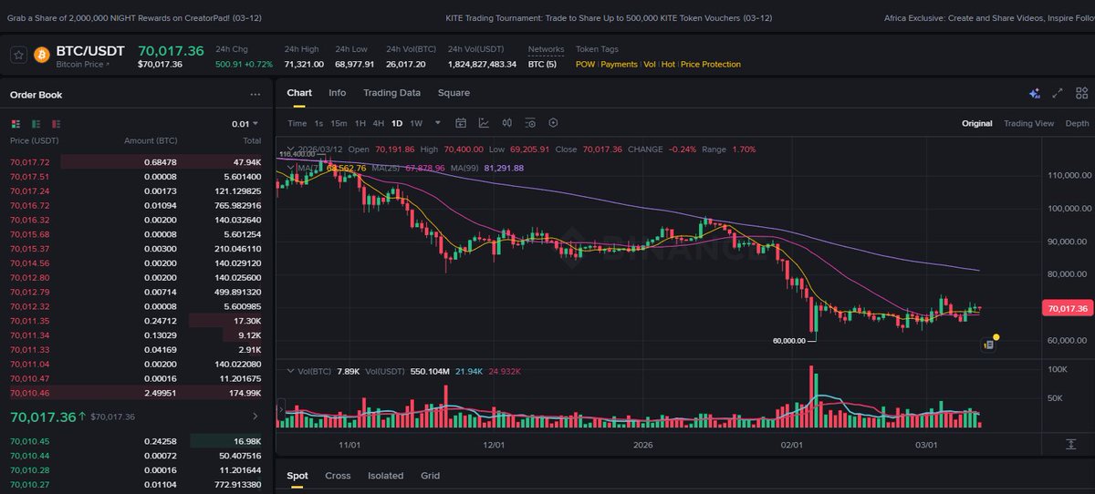Click the Price (USDT) column header
This screenshot has width=1095, height=494.
point(33,140)
